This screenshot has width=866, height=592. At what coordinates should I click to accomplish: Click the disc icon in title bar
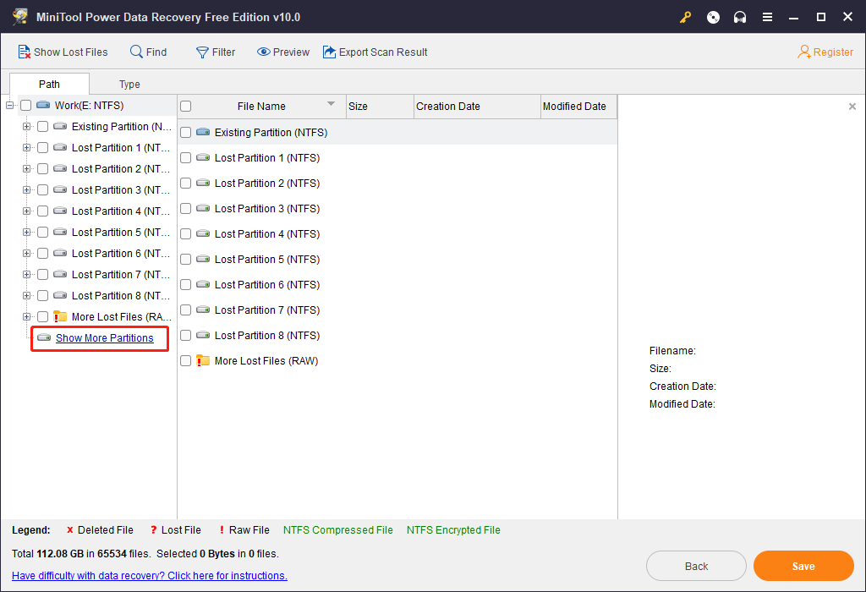(713, 17)
